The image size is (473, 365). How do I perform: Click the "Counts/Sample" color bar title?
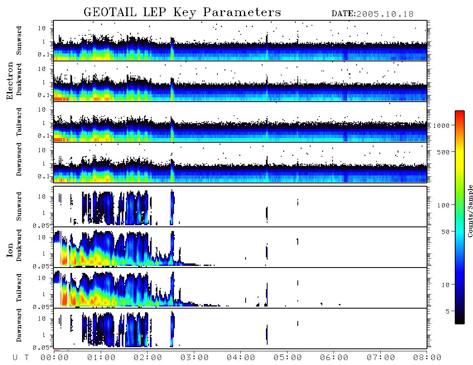pos(470,211)
